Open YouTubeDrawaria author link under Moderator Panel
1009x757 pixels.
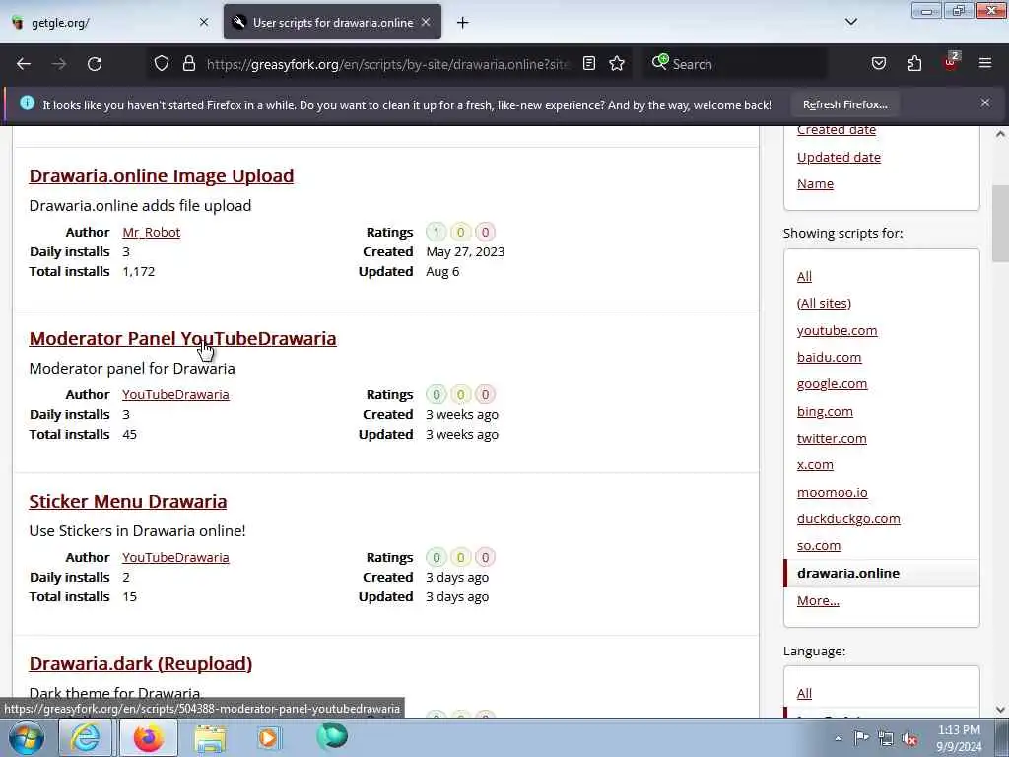tap(175, 394)
